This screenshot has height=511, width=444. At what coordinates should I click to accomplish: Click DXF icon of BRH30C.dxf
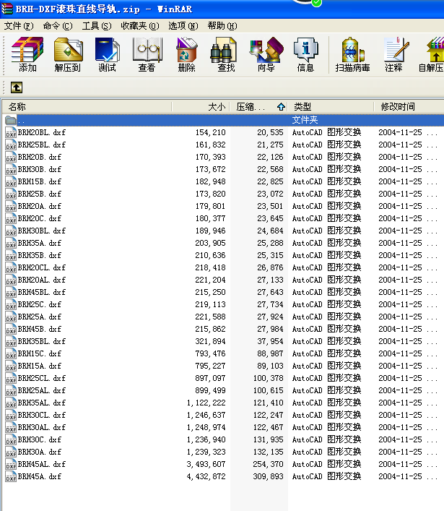pos(11,440)
